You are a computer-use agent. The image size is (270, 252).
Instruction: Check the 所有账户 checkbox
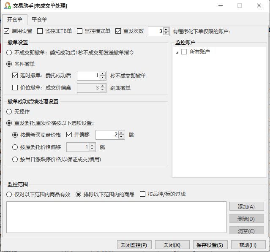point(184,51)
